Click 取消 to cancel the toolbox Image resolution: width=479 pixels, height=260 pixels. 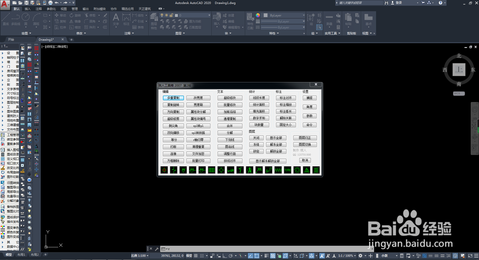coord(305,160)
